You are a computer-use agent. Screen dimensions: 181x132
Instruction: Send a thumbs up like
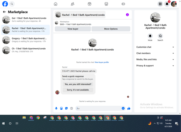click(x=129, y=109)
